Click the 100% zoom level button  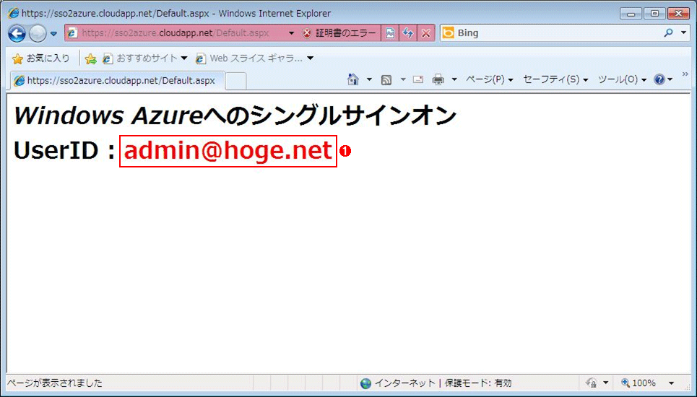point(638,383)
